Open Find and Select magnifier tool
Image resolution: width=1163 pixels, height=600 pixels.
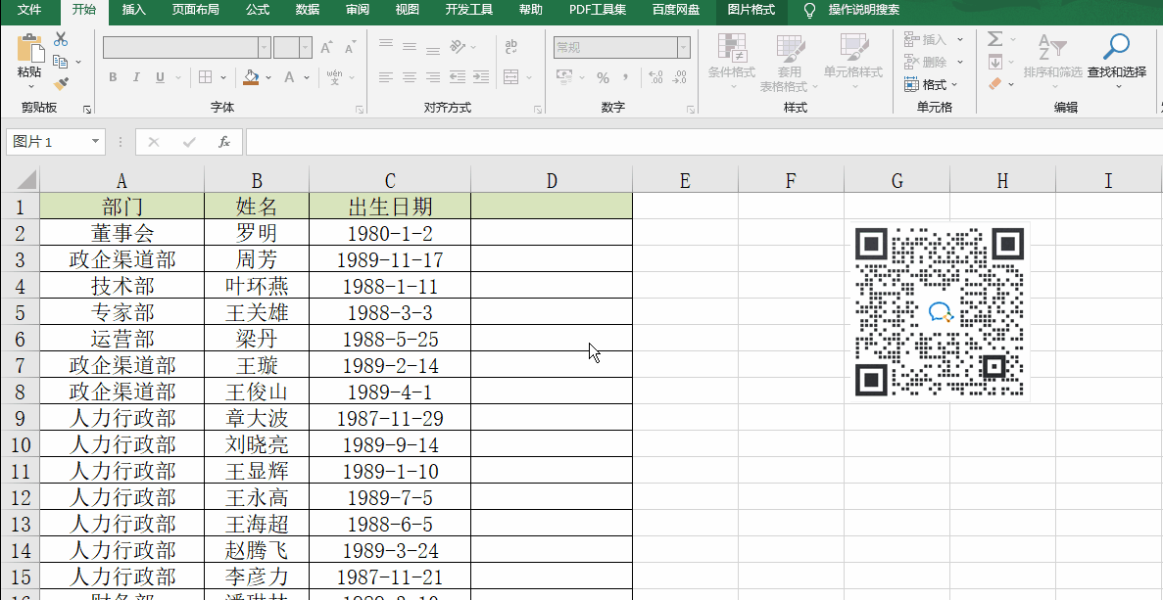point(1116,46)
